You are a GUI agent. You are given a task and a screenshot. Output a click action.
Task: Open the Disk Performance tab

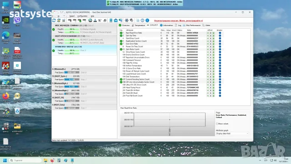click(192, 26)
